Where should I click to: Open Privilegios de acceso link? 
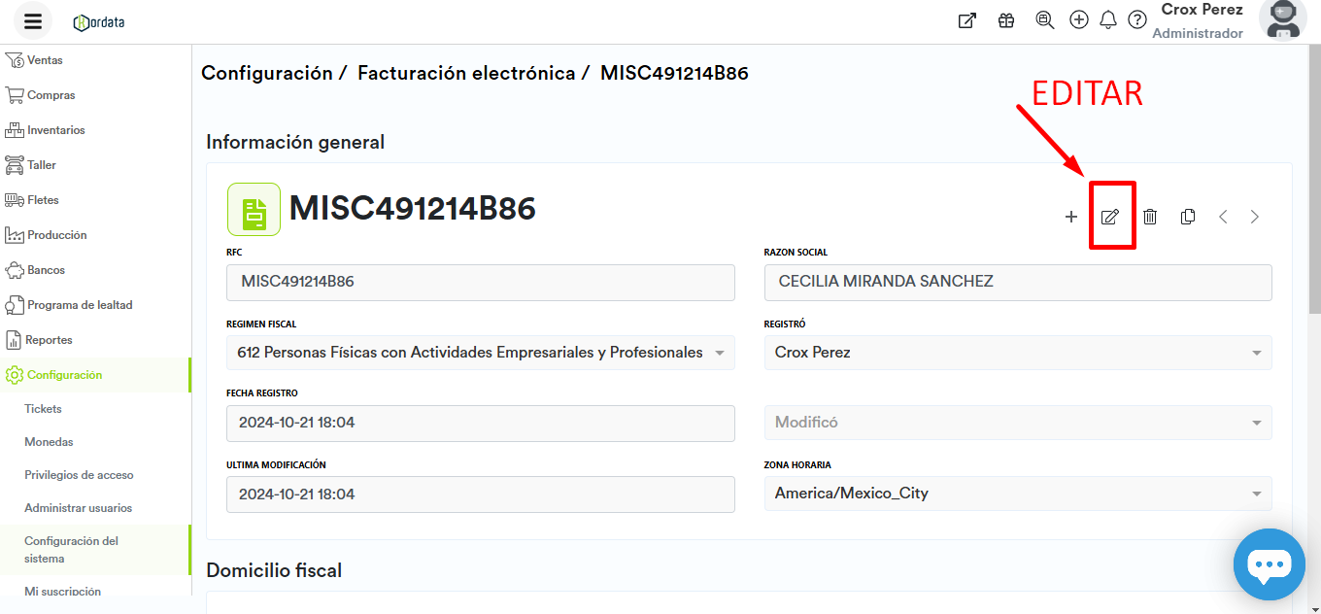pos(79,475)
